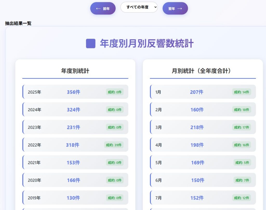Click the 年度別統計 card heading

point(75,71)
